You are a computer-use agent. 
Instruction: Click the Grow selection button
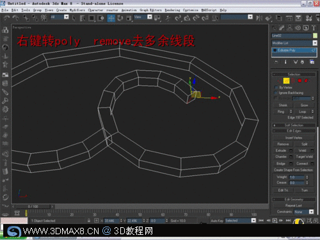tap(304, 106)
